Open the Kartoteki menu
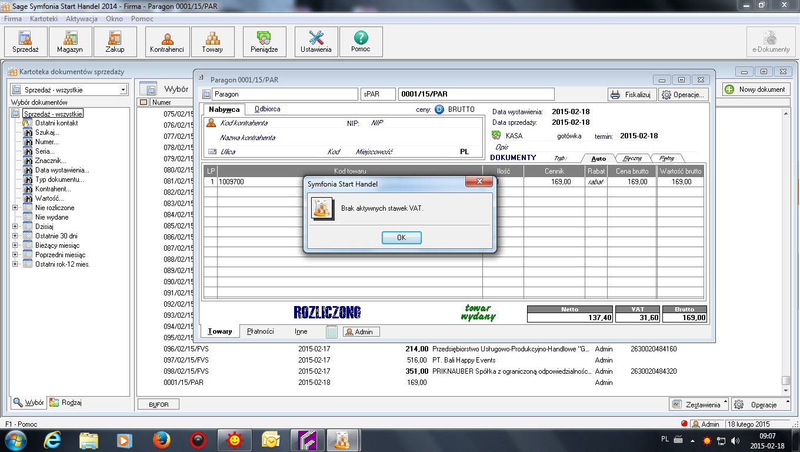Viewport: 800px width, 452px height. tap(44, 19)
